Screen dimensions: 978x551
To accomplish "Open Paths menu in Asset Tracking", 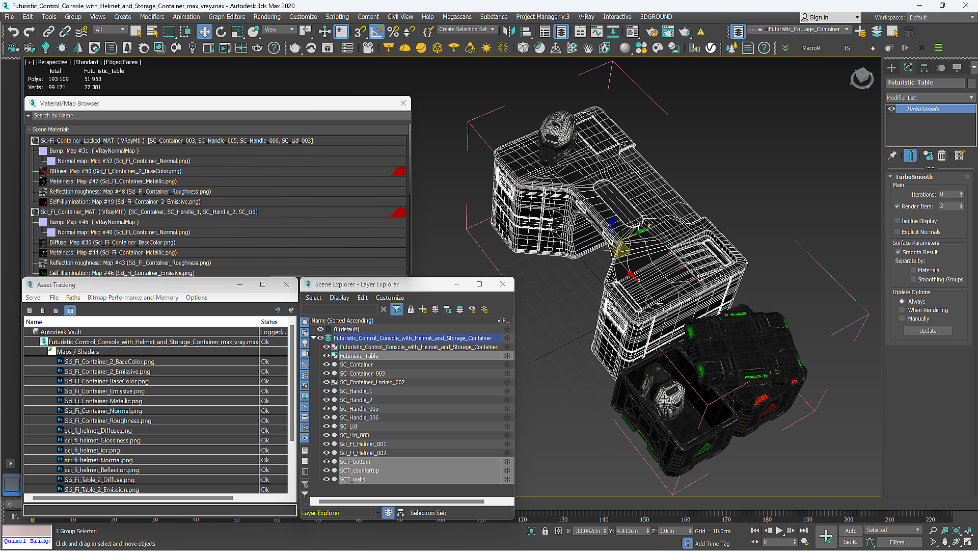I will [x=73, y=298].
